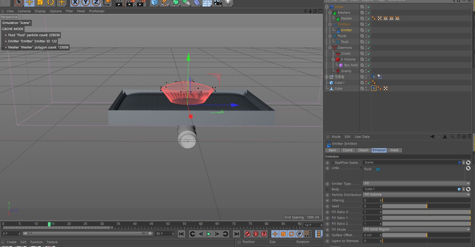The height and width of the screenshot is (247, 475).
Task: Toggle Scale keyframe recording
Action: tap(283, 234)
